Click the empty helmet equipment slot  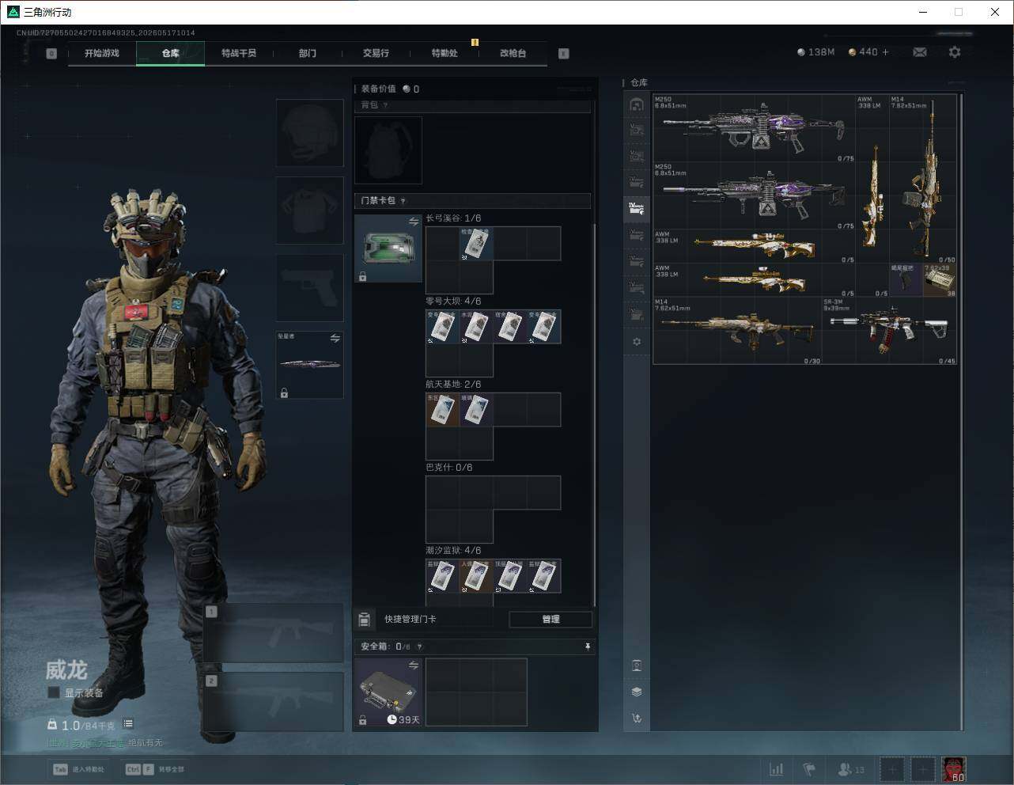coord(310,133)
